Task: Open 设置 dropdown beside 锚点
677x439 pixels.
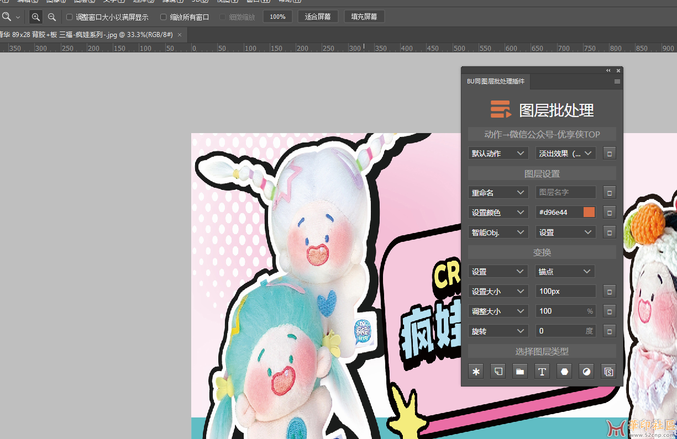Action: [498, 272]
